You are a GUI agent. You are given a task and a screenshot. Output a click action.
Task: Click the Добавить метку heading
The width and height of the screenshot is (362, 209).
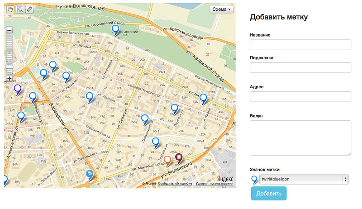[x=279, y=17]
